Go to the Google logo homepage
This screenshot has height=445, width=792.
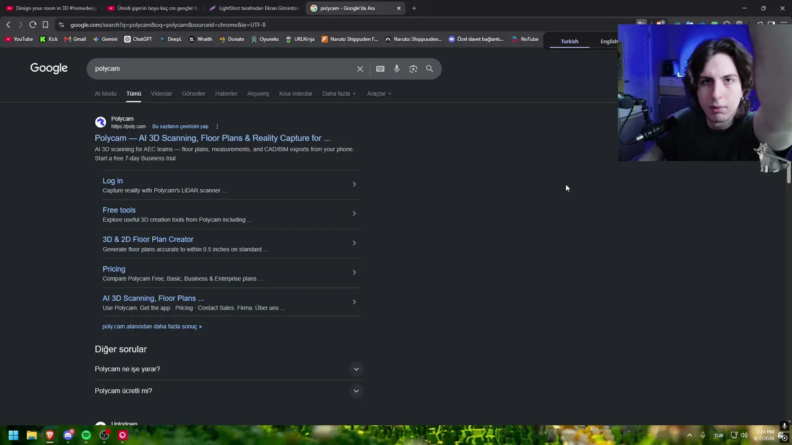(x=49, y=68)
